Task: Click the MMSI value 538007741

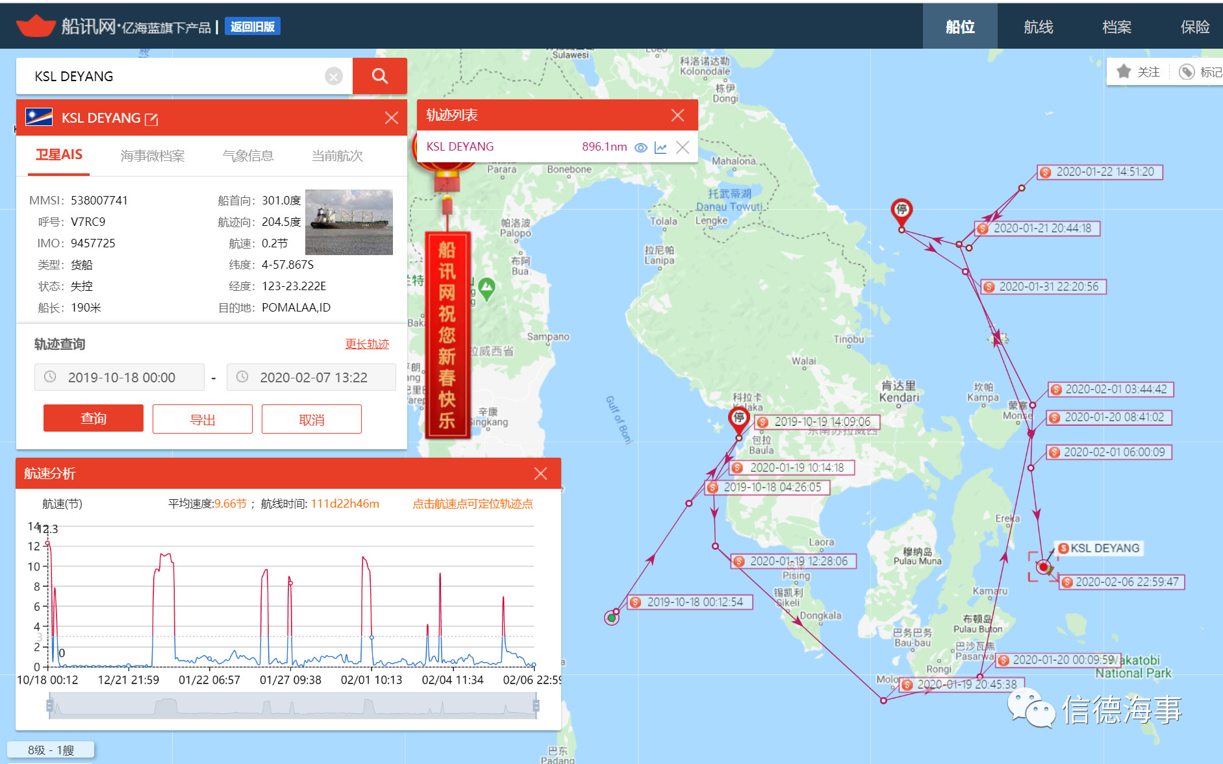Action: pyautogui.click(x=99, y=201)
